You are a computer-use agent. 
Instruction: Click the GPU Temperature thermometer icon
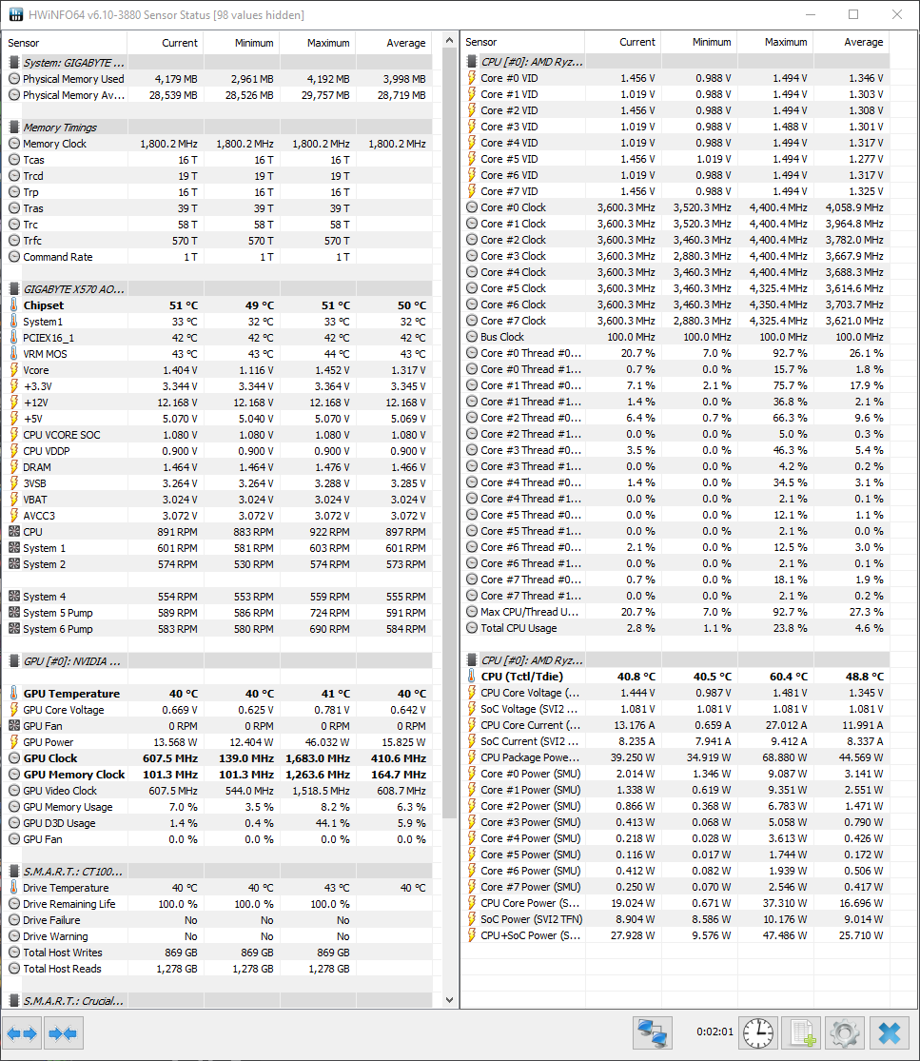14,694
